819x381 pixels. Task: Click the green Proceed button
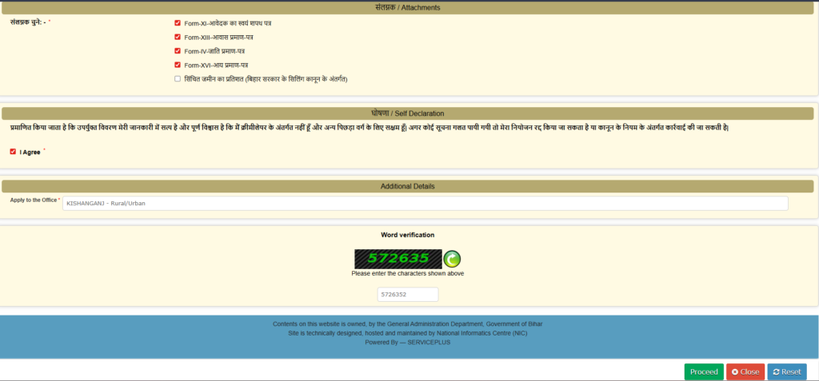704,371
